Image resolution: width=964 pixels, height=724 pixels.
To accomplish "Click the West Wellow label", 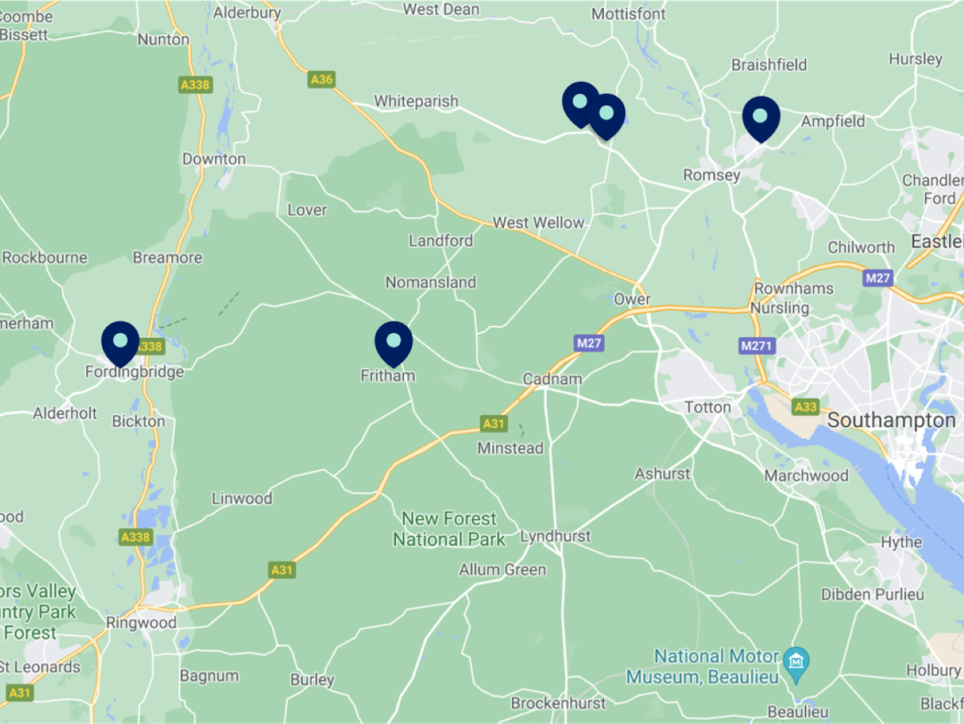I will tap(538, 222).
